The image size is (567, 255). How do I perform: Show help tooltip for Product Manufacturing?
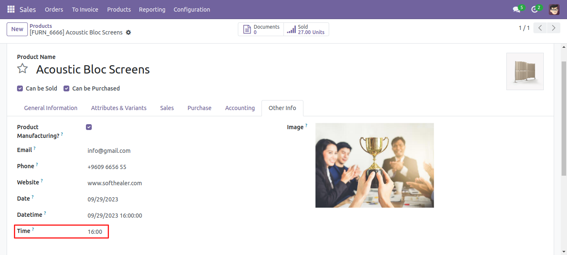tap(62, 134)
